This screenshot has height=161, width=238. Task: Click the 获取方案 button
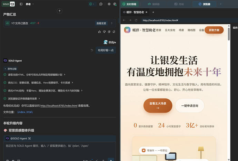[214, 30]
